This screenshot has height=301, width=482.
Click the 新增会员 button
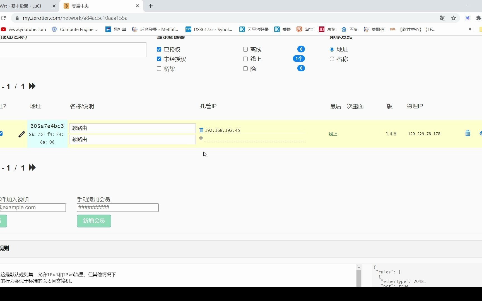point(94,221)
